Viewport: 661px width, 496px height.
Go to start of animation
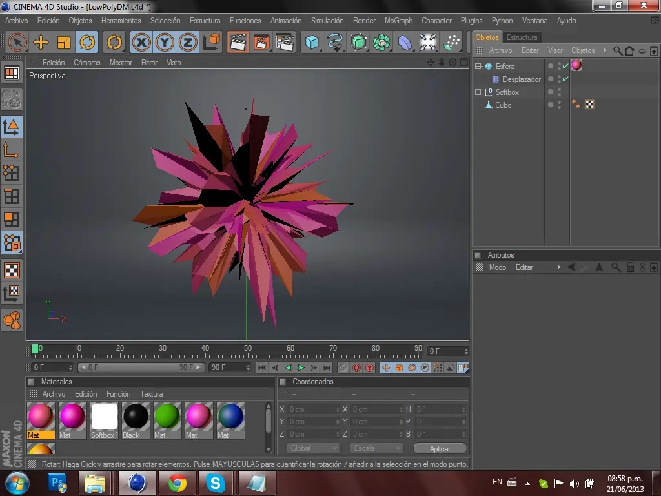(x=262, y=367)
